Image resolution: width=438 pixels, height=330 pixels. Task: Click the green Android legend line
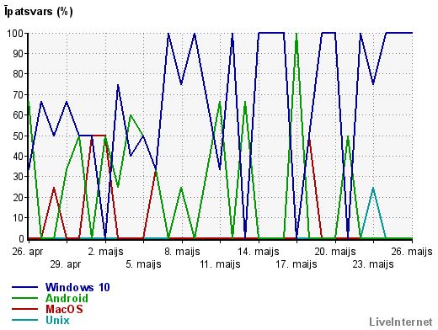coord(24,298)
